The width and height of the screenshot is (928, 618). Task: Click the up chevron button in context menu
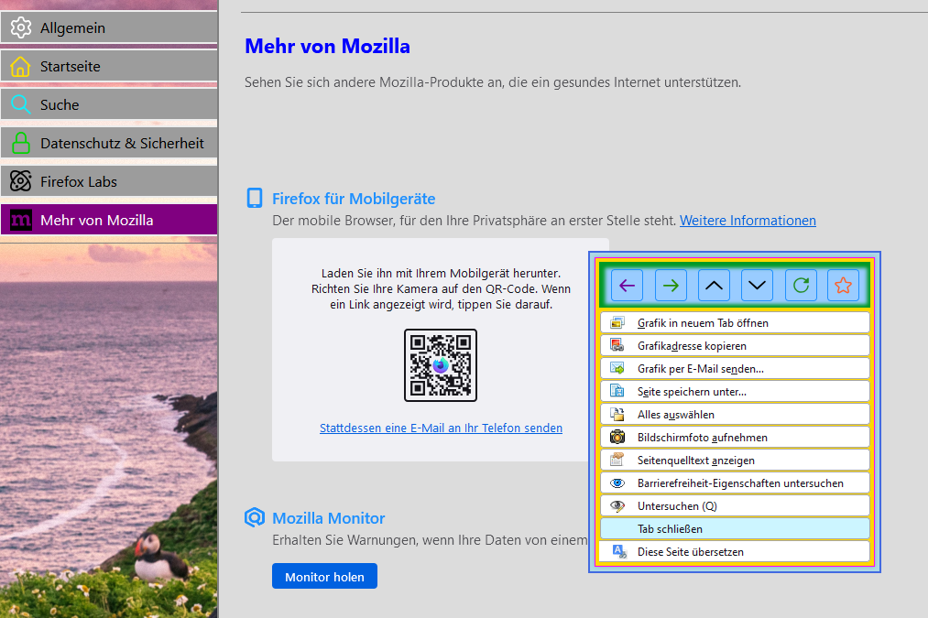point(714,286)
